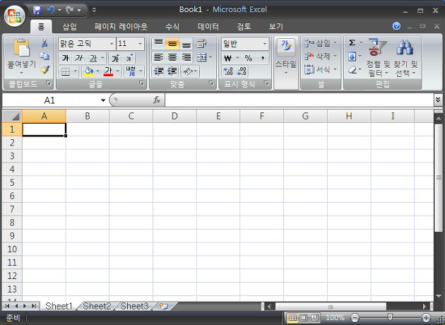Apply comma style number format

coord(263,58)
